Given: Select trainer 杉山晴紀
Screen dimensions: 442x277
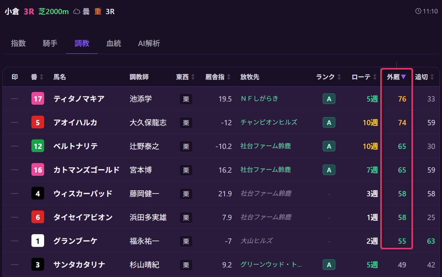Looking at the screenshot, I should coord(145,265).
